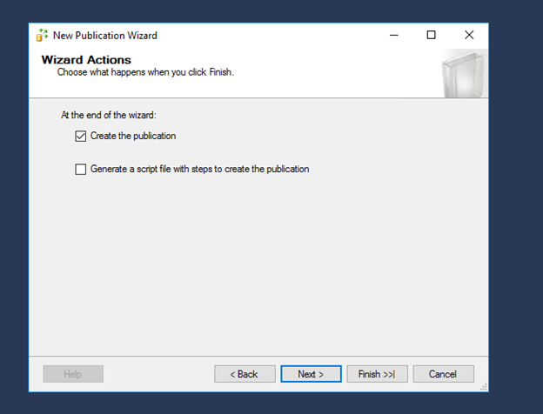Click the resize grip in the wizard corner
The width and height of the screenshot is (543, 414).
(x=484, y=387)
